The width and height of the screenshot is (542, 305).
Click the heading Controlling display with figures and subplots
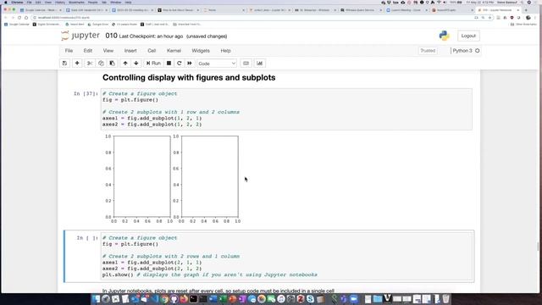[x=189, y=77]
